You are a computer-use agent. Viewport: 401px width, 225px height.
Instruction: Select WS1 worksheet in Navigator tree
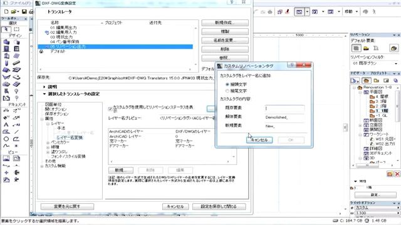tap(383, 139)
